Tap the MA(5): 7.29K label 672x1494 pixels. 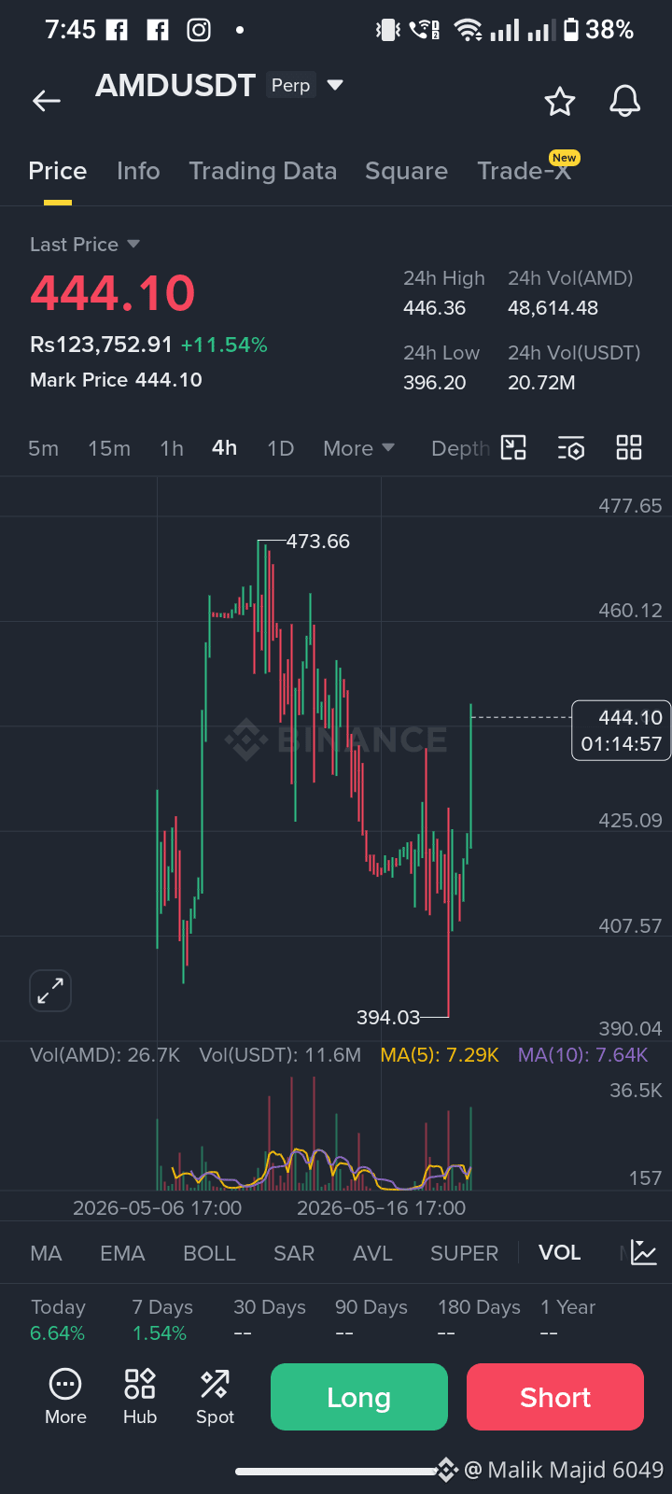pos(440,1055)
